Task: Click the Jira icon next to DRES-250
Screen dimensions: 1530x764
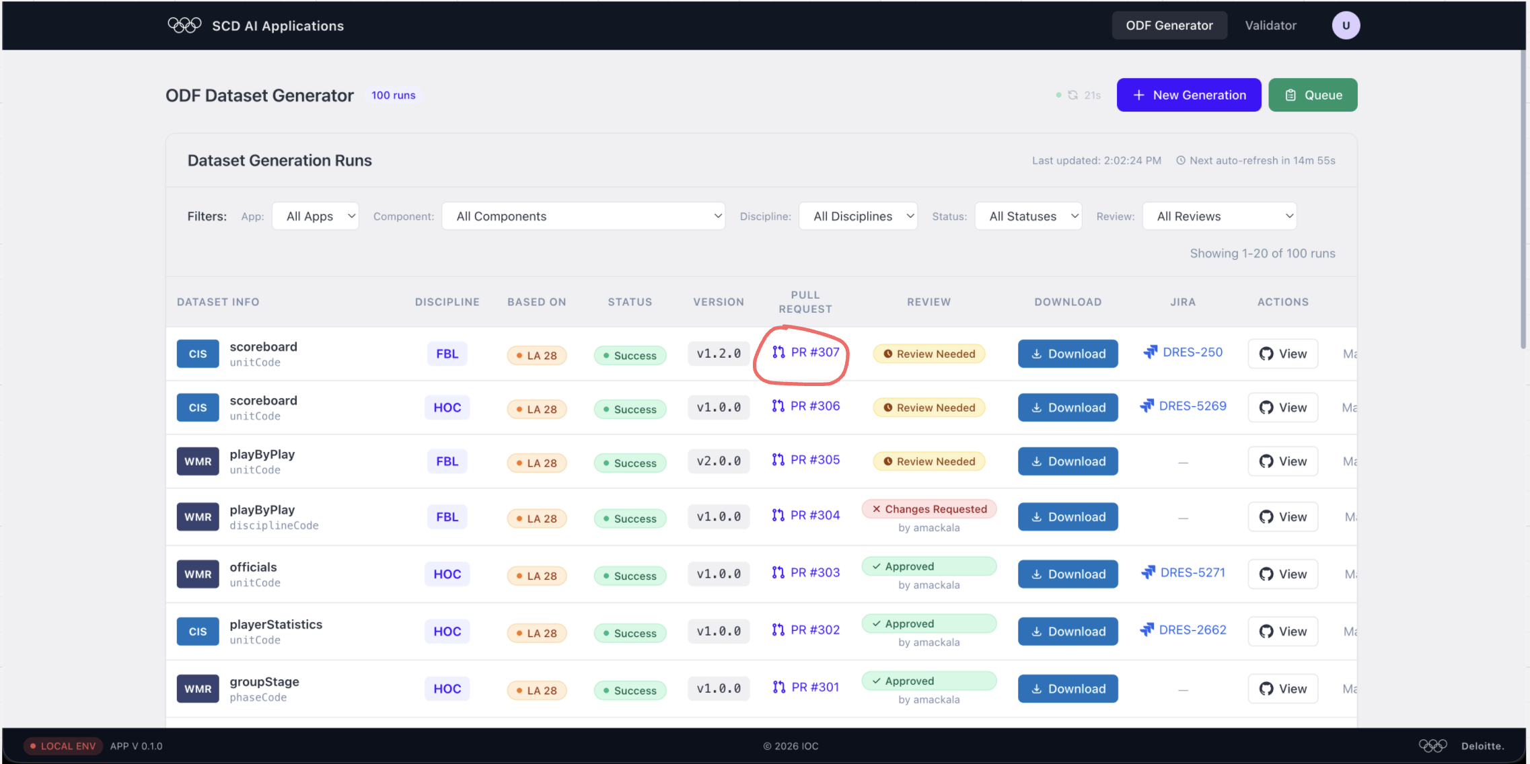Action: (x=1151, y=352)
